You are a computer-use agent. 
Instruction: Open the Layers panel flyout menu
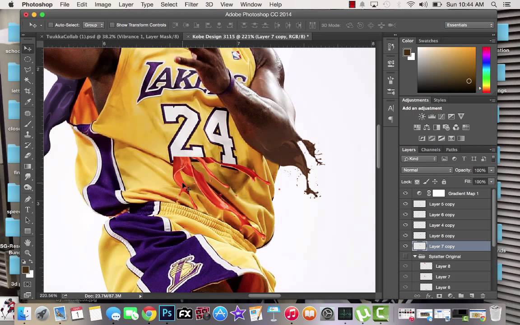coord(492,150)
